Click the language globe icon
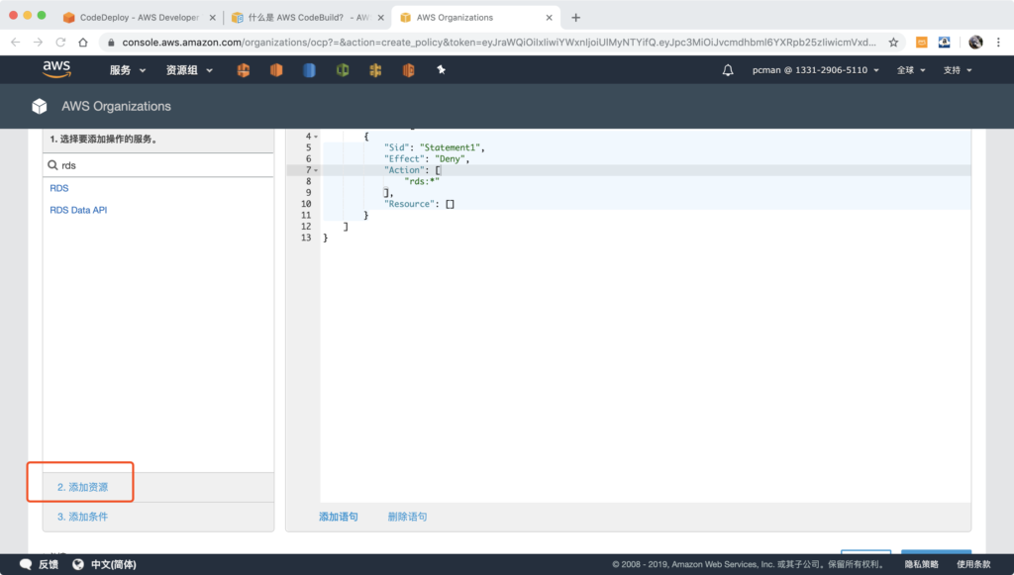Viewport: 1014px width, 575px height. point(78,564)
